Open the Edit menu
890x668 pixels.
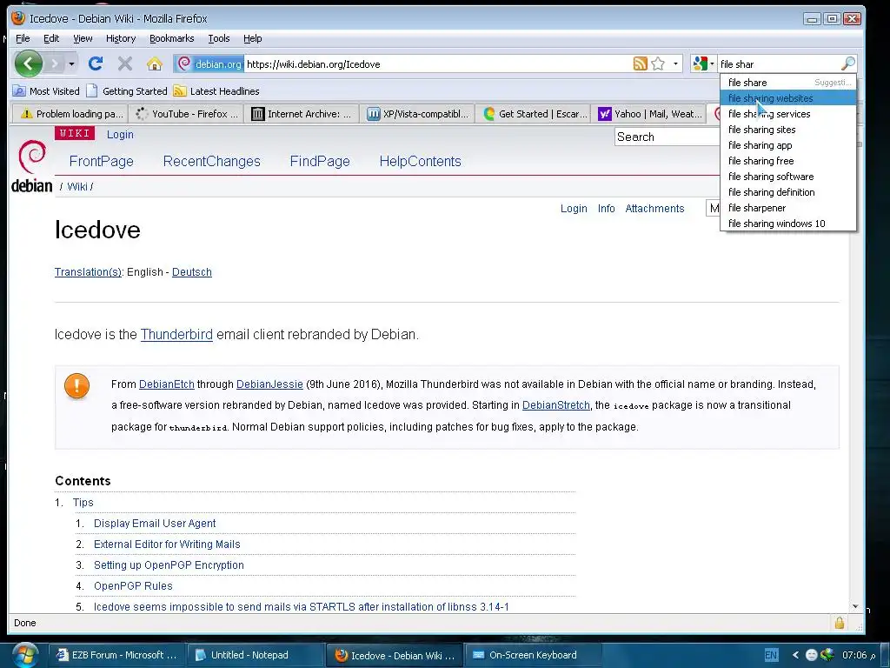(51, 38)
